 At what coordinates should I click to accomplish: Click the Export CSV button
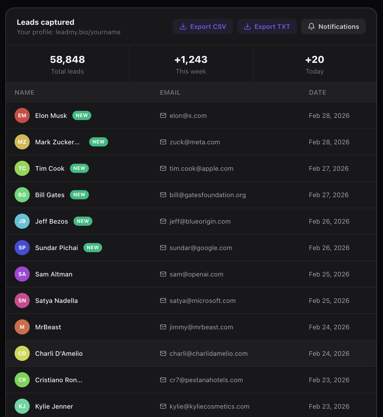203,26
